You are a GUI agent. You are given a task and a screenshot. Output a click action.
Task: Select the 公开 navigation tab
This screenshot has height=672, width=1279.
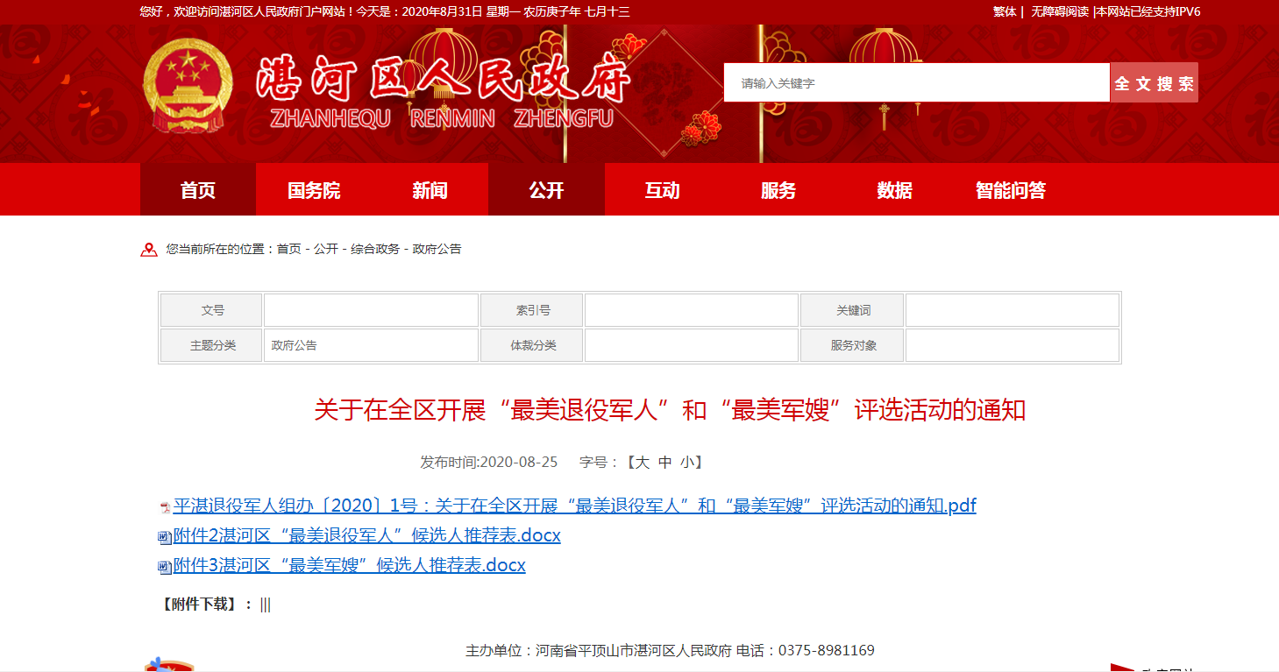point(546,190)
